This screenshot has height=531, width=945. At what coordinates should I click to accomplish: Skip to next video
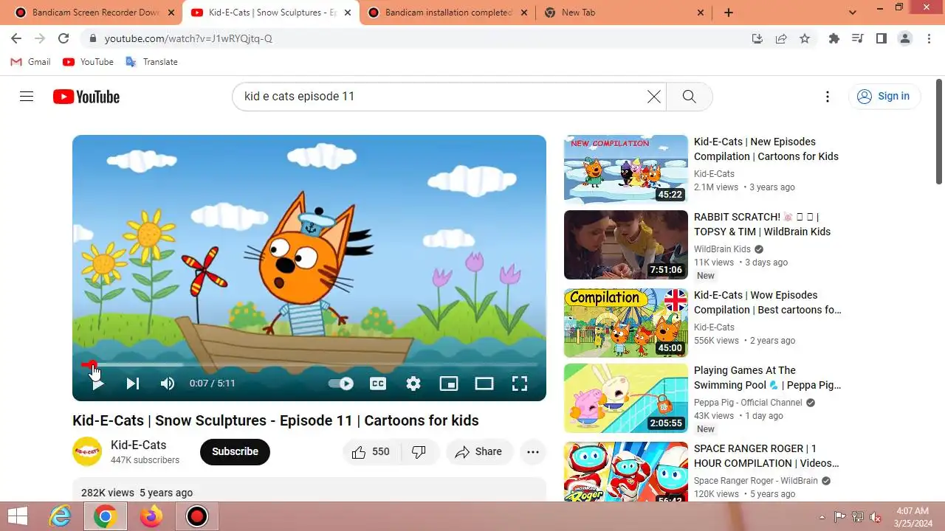point(133,383)
